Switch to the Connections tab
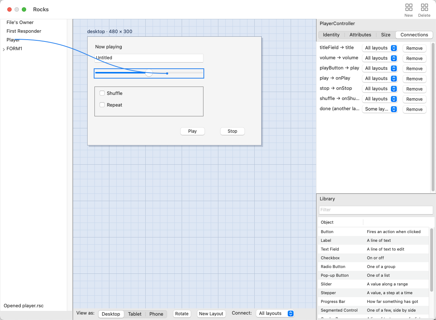 414,35
